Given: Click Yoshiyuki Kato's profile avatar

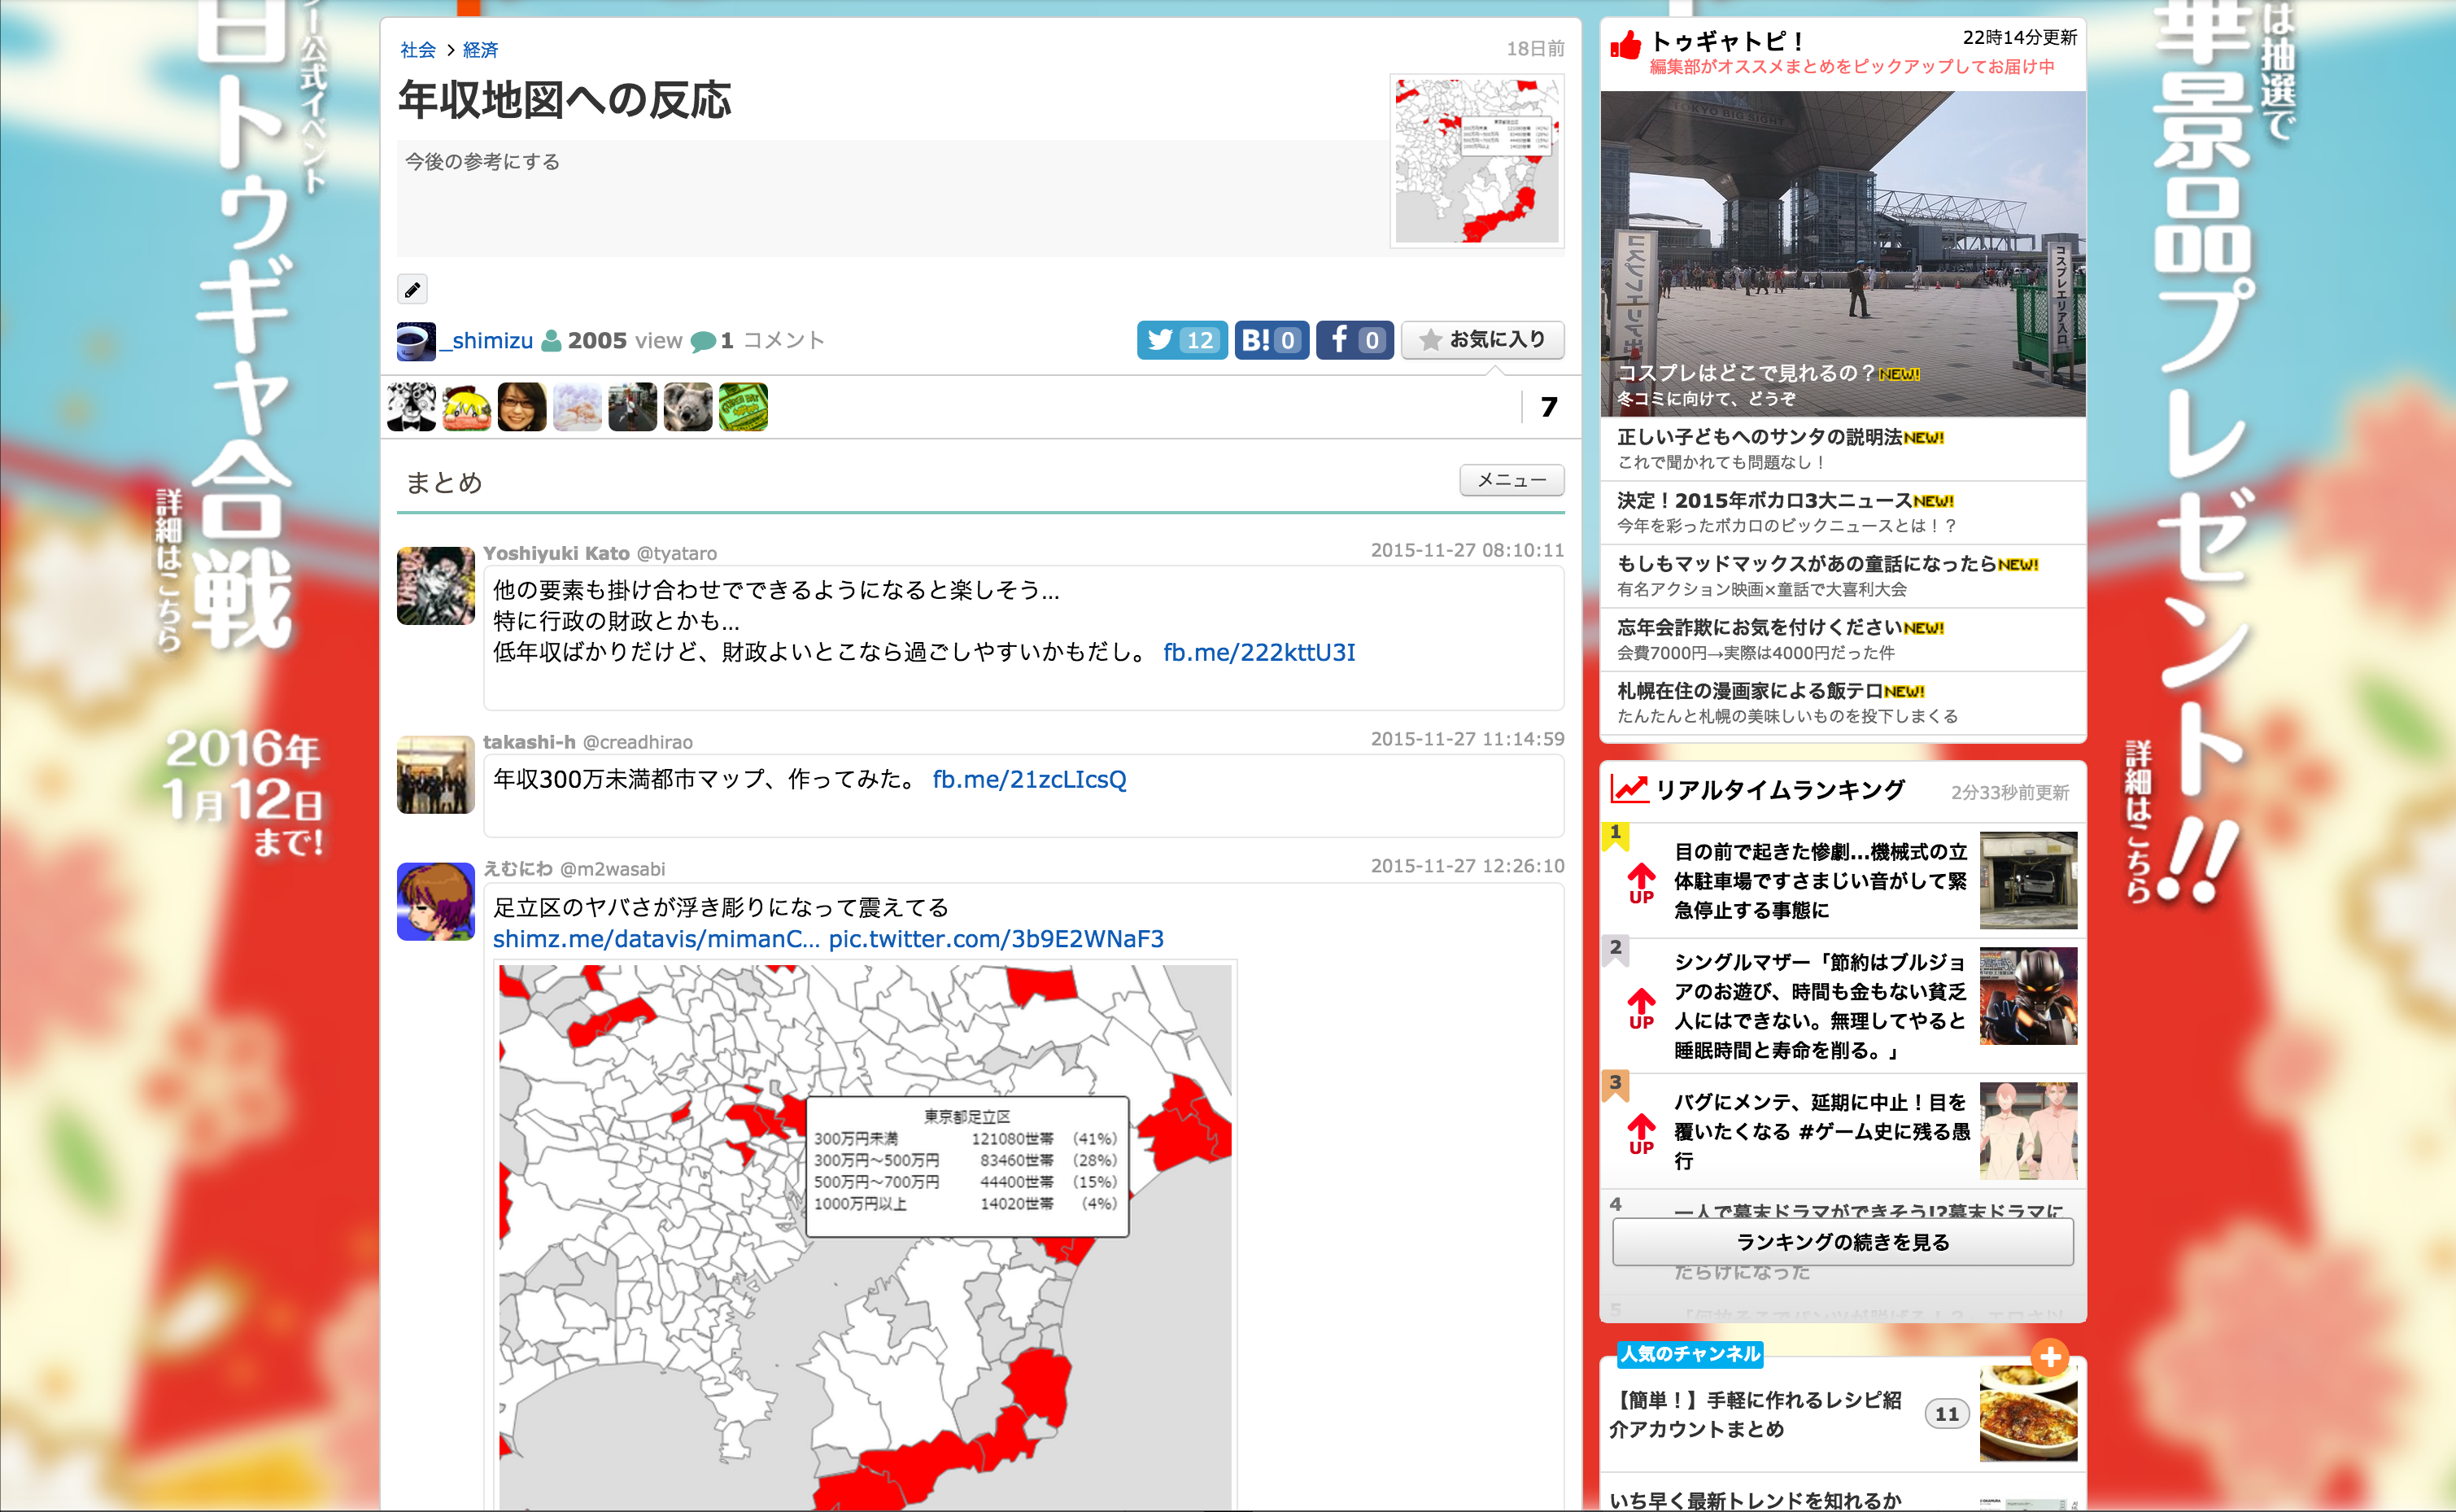Looking at the screenshot, I should click(x=436, y=586).
